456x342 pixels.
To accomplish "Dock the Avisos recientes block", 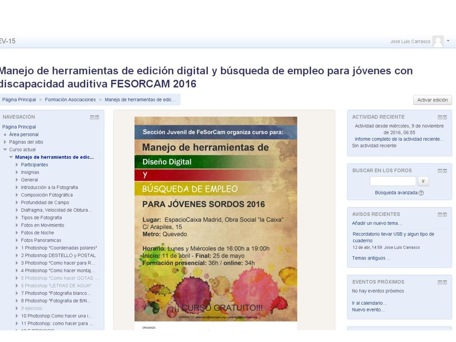I will coord(445,214).
